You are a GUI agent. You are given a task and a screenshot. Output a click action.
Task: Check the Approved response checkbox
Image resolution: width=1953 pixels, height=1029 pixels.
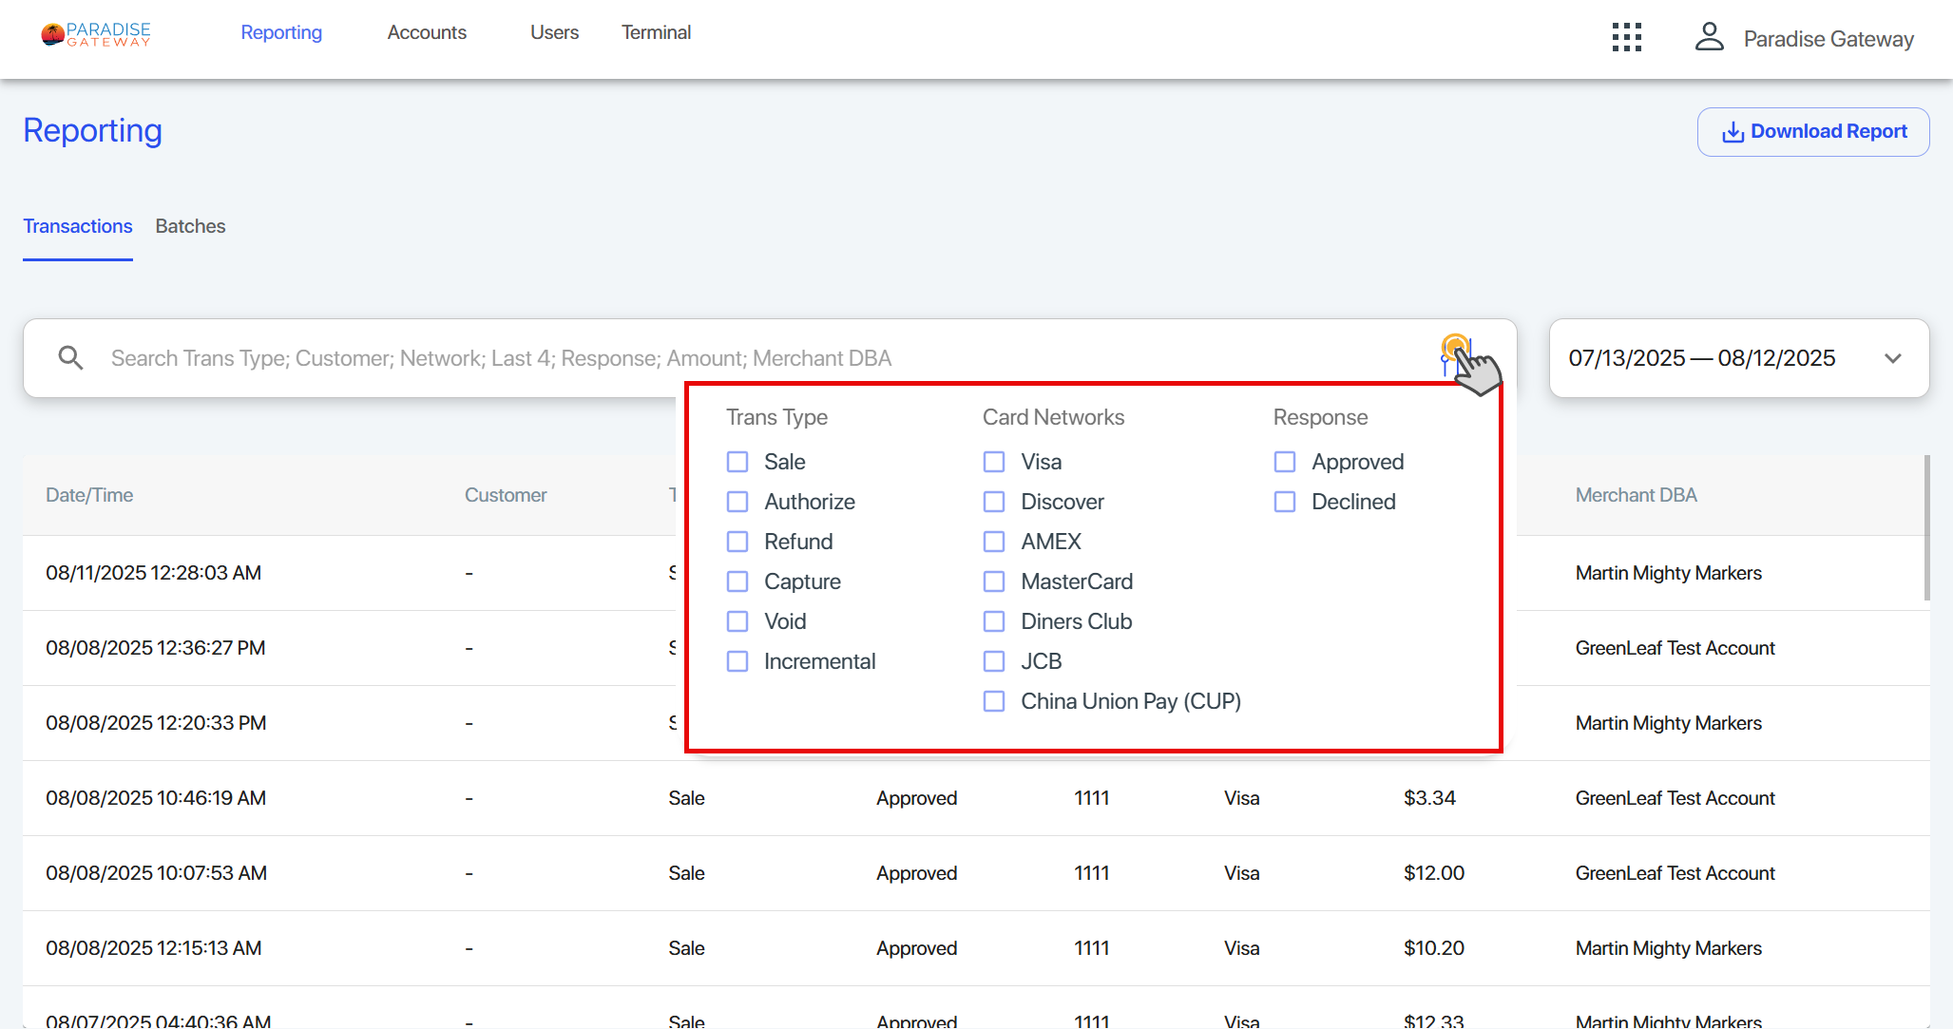coord(1285,462)
